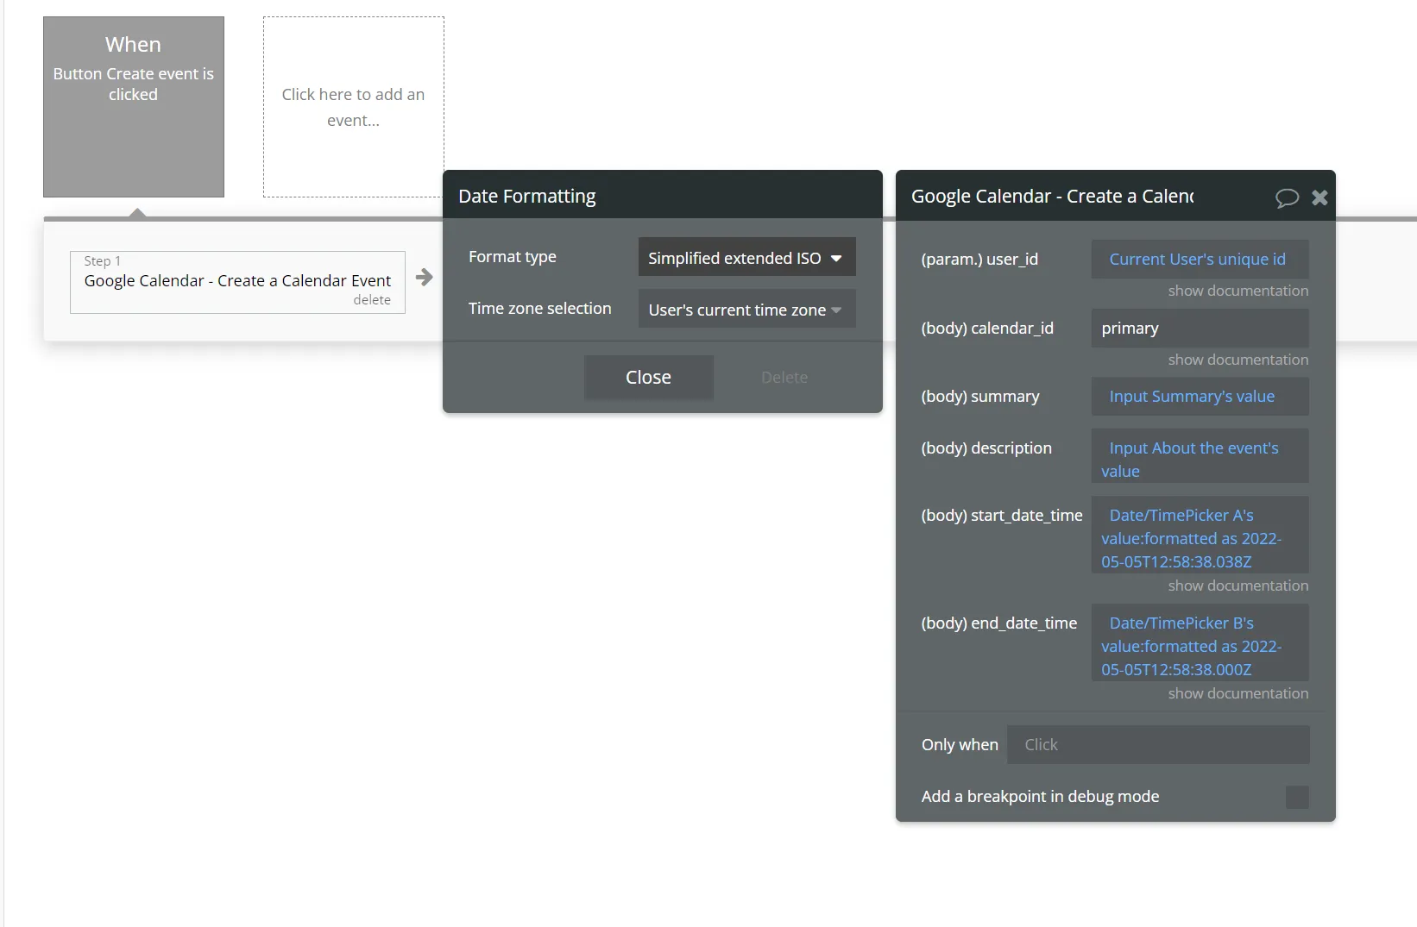
Task: Open the Time zone selection dropdown
Action: (746, 310)
